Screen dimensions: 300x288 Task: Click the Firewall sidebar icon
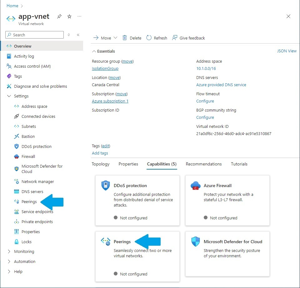(17, 156)
